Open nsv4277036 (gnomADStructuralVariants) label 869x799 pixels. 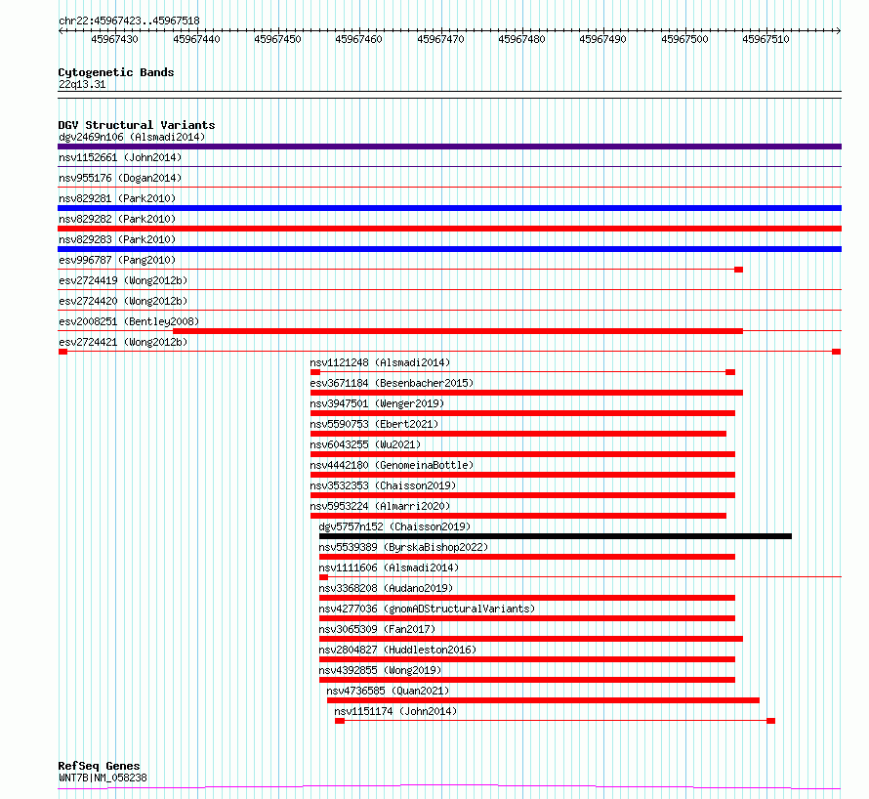point(427,609)
